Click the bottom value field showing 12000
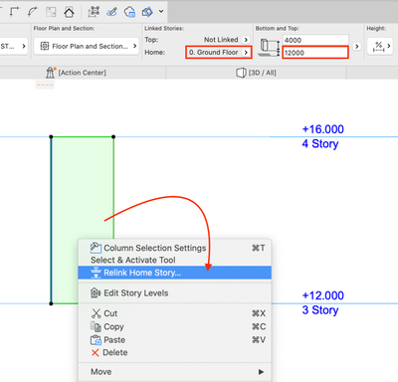 [x=315, y=53]
